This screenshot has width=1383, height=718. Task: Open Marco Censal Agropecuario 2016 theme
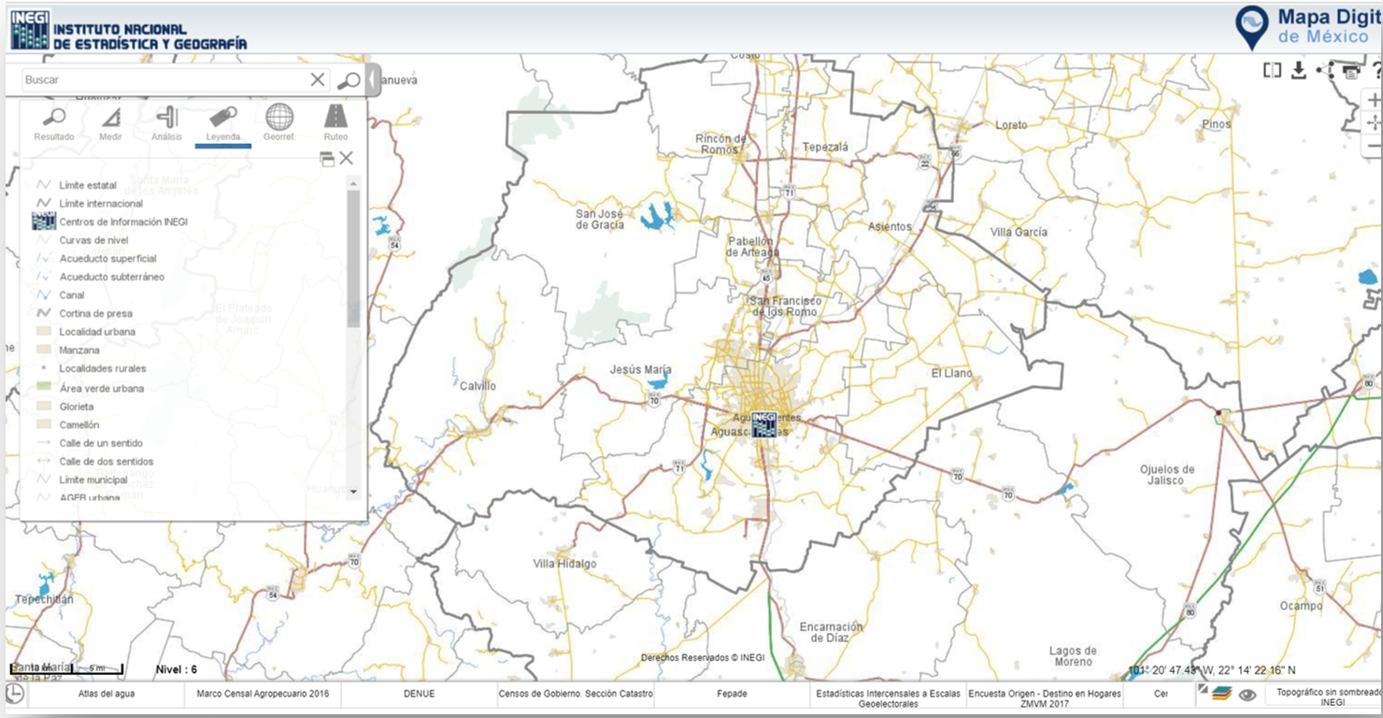(263, 694)
